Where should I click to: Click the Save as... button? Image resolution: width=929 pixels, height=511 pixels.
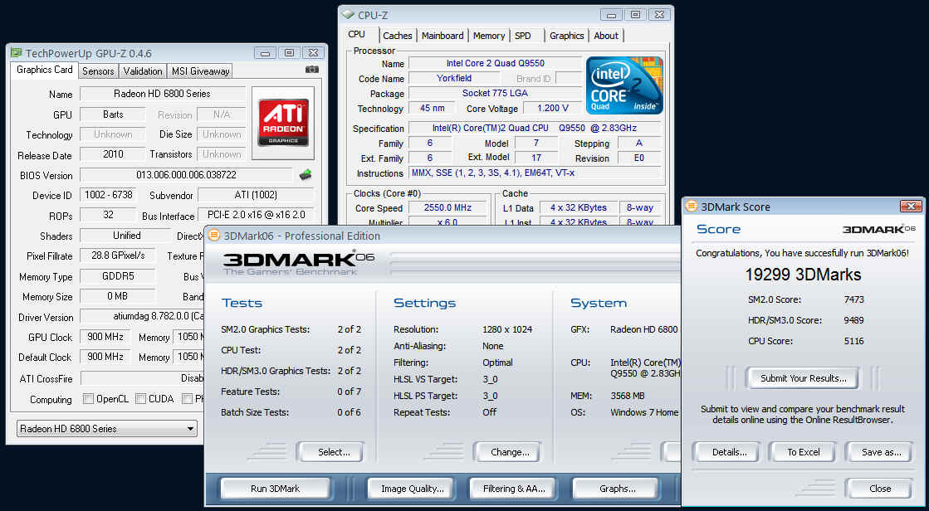pos(881,452)
